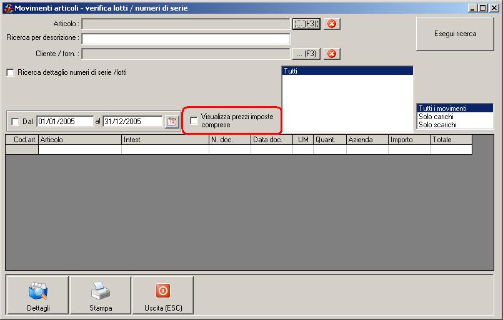Screen dimensions: 503x320
Task: Check Visualizza prezzi imposte comprese
Action: 194,120
